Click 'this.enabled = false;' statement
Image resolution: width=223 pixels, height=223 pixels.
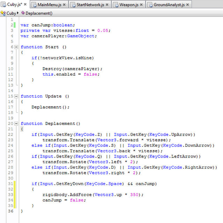point(71,74)
